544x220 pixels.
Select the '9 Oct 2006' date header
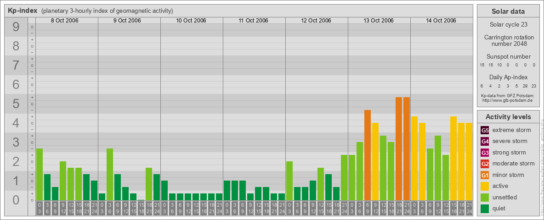coord(127,21)
